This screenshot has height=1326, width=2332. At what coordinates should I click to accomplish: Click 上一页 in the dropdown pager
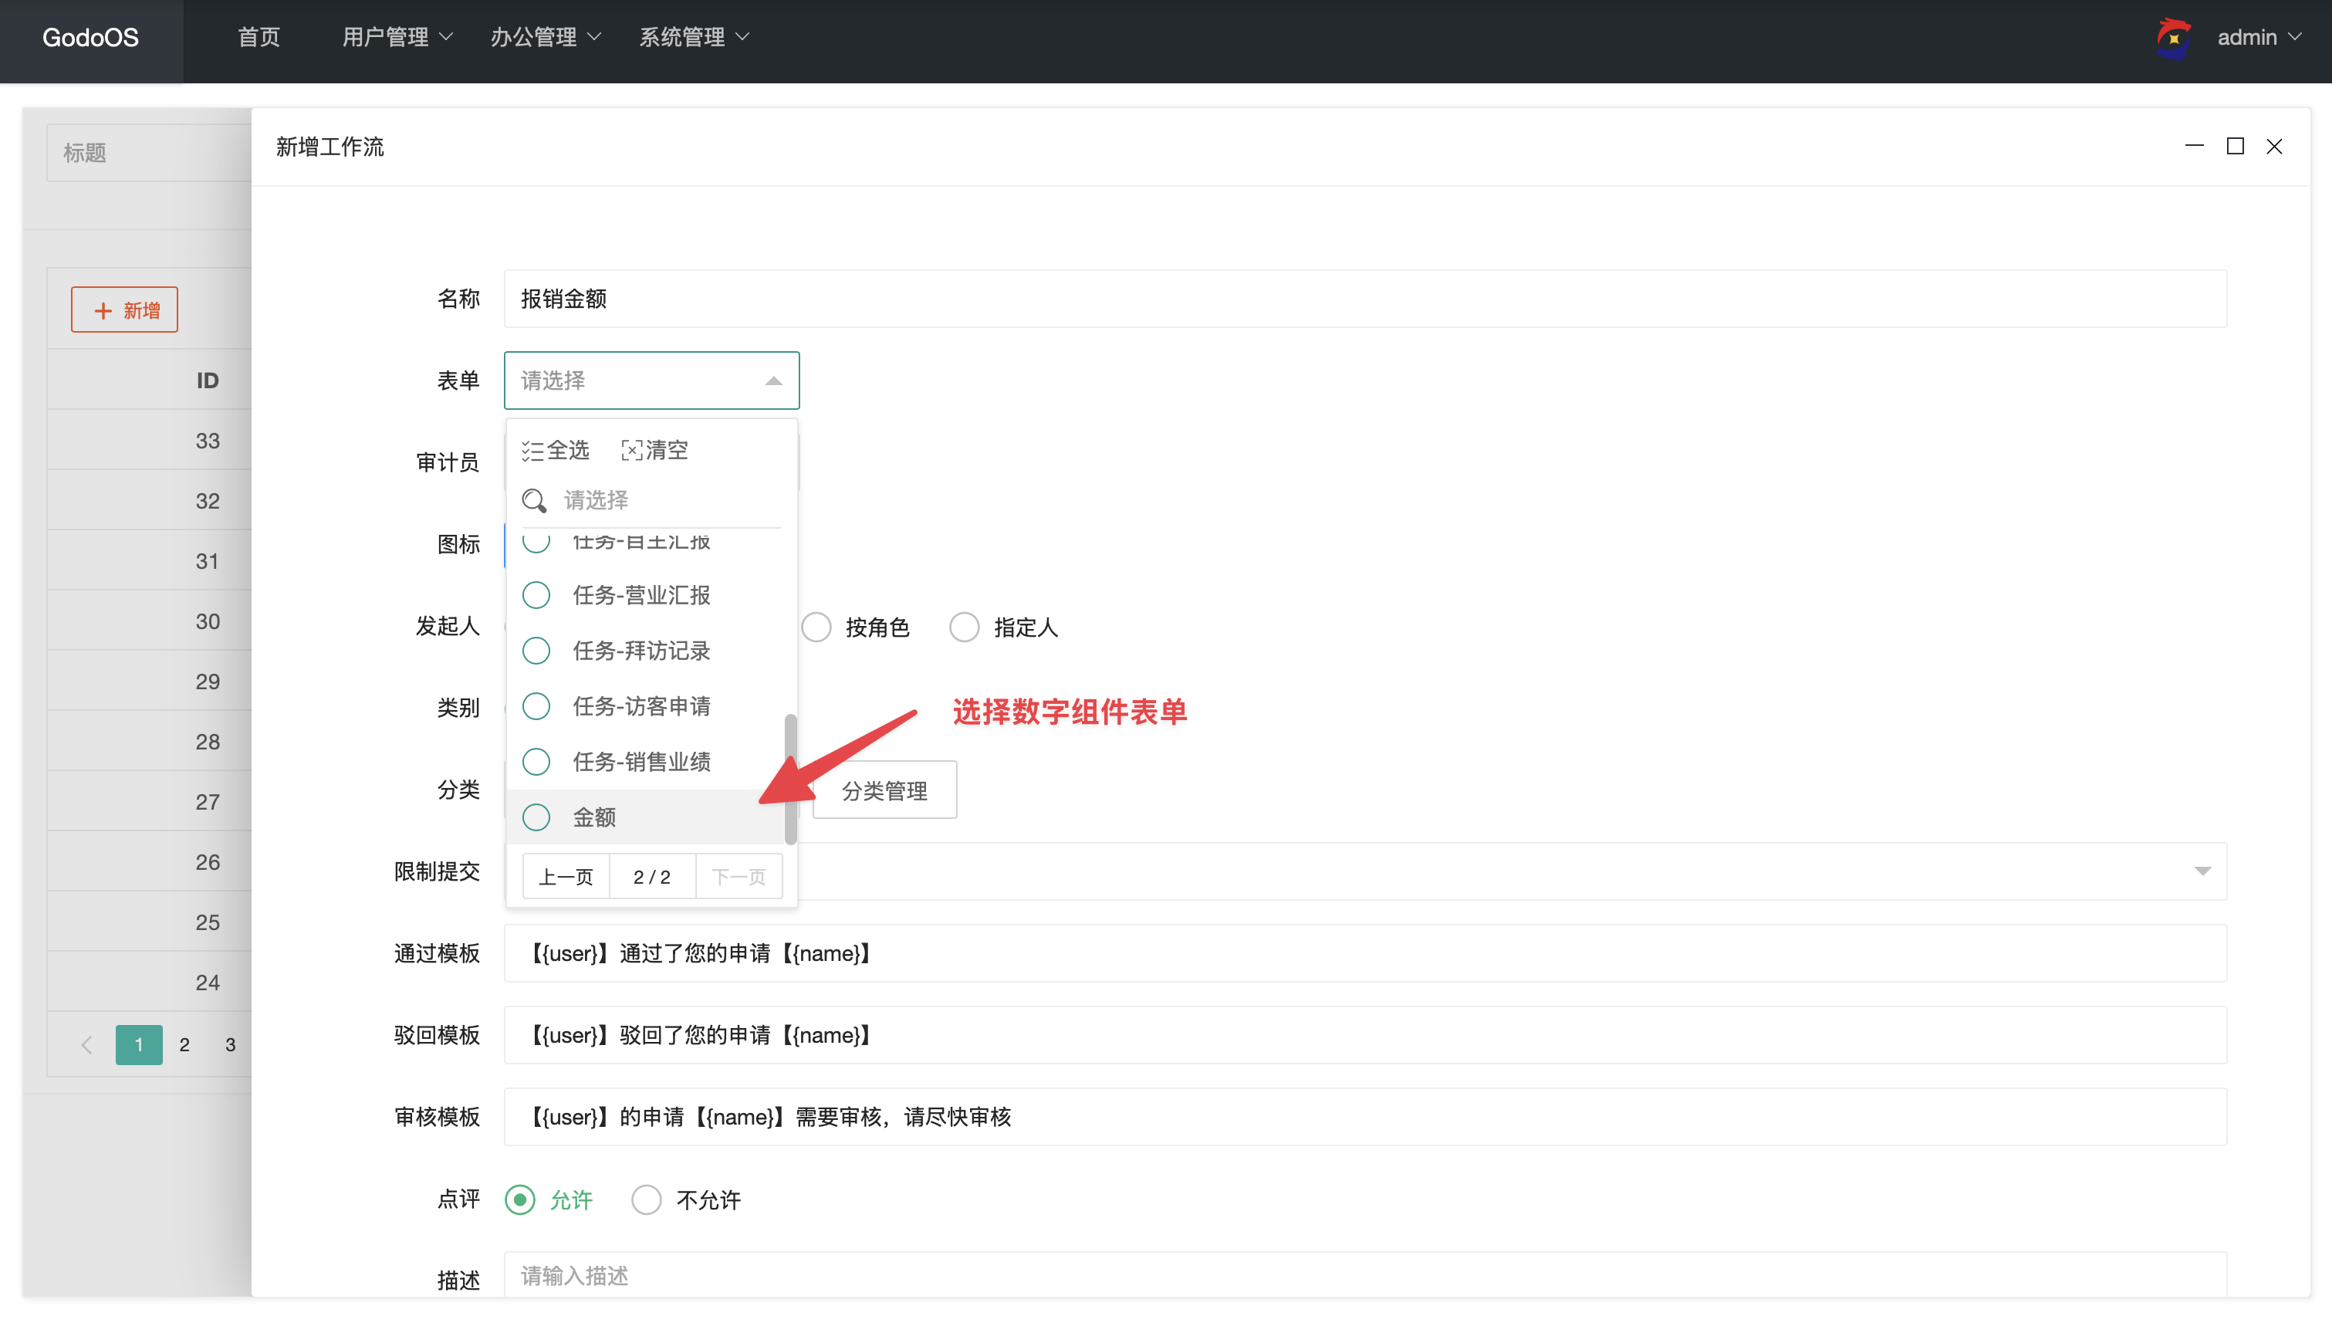tap(566, 877)
